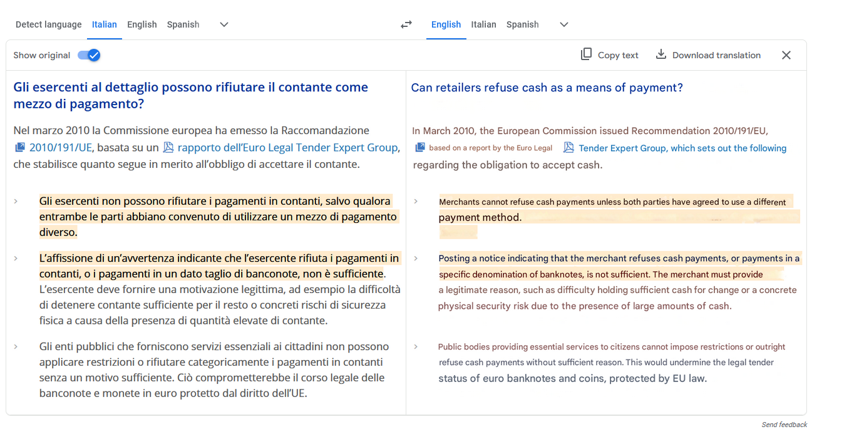
Task: Open the 2010/191/UE link
Action: (x=61, y=148)
